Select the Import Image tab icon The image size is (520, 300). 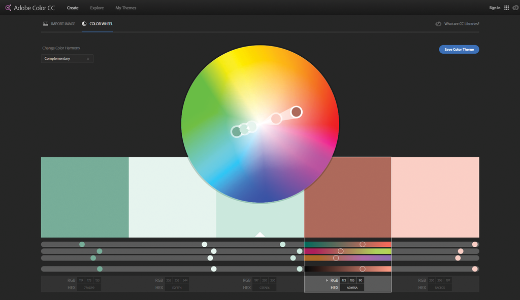[46, 23]
